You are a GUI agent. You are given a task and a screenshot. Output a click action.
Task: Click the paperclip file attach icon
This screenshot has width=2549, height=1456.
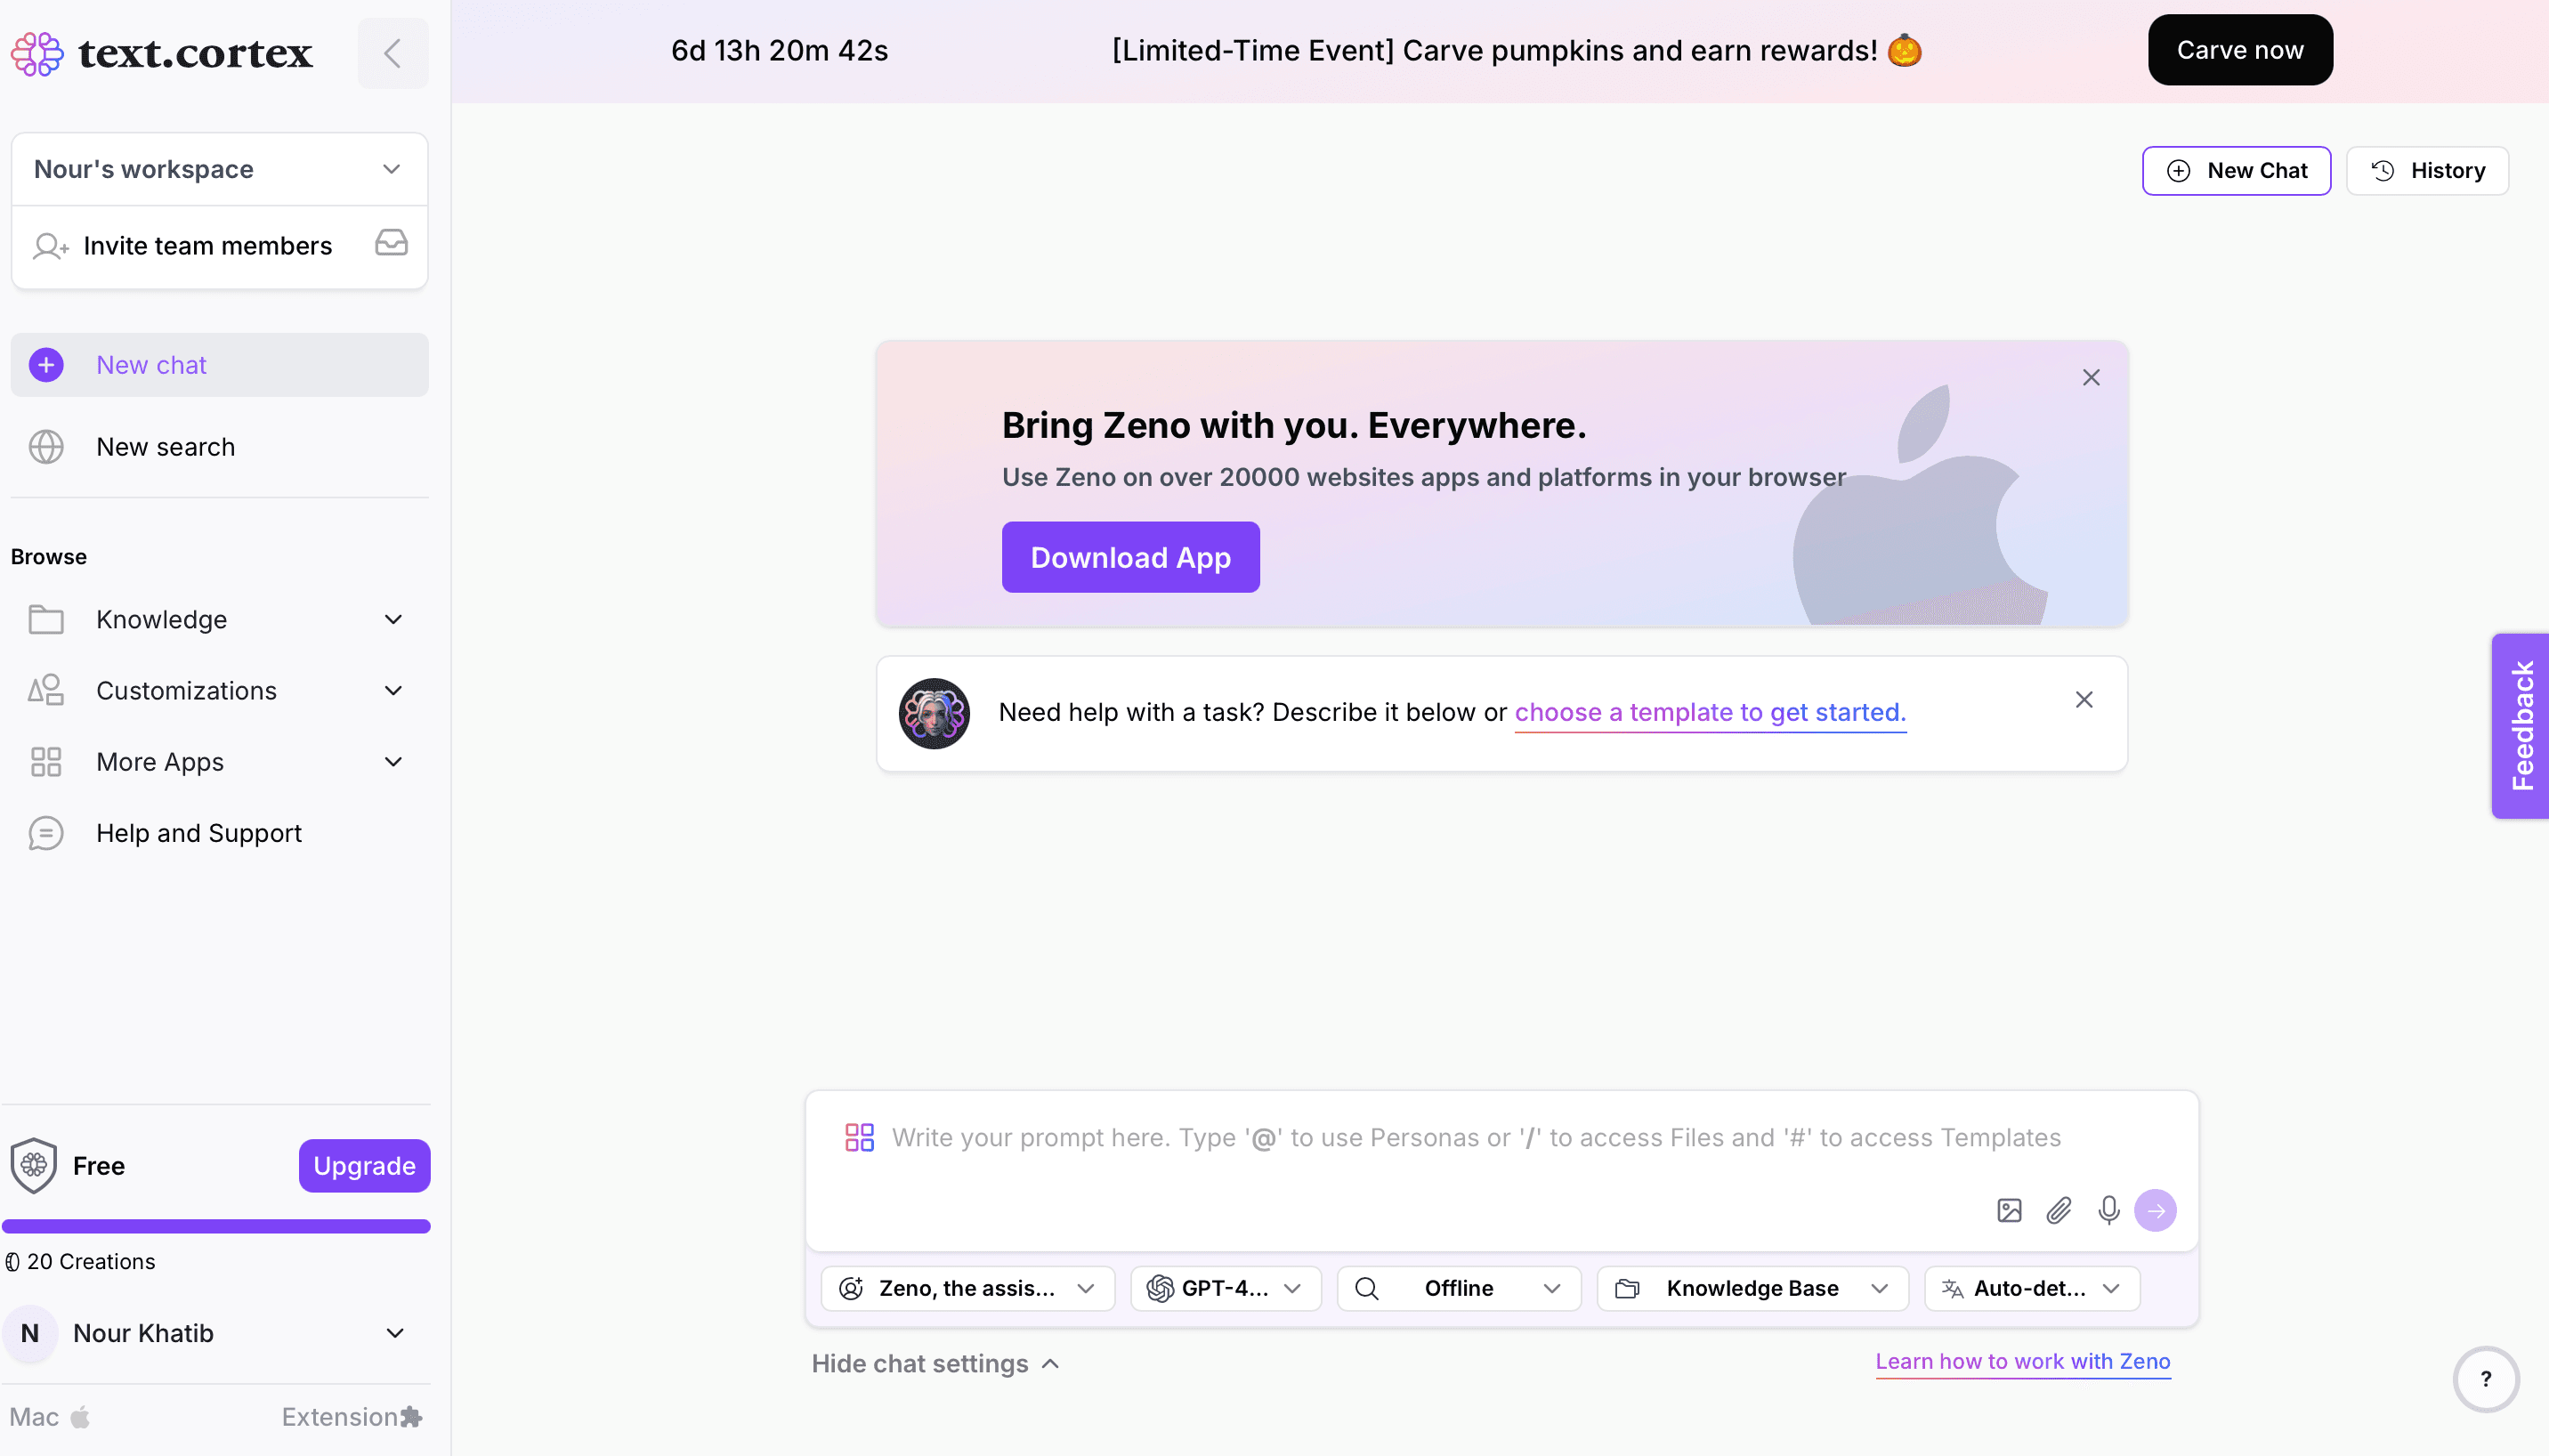[x=2059, y=1209]
